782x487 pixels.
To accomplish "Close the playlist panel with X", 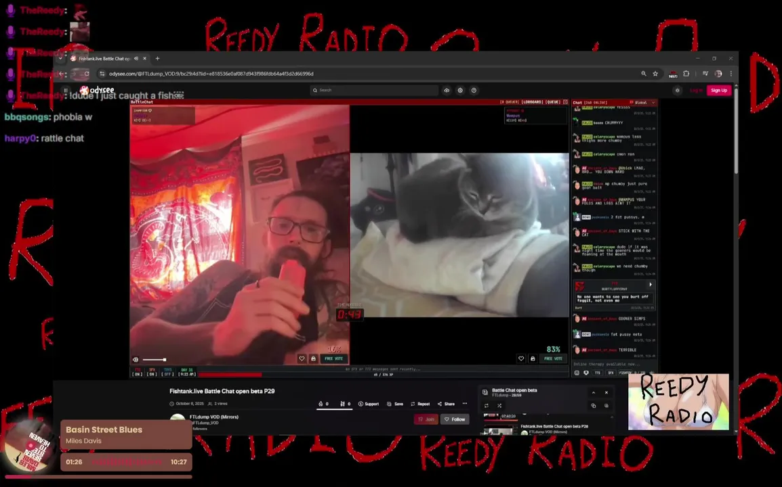I will [606, 392].
